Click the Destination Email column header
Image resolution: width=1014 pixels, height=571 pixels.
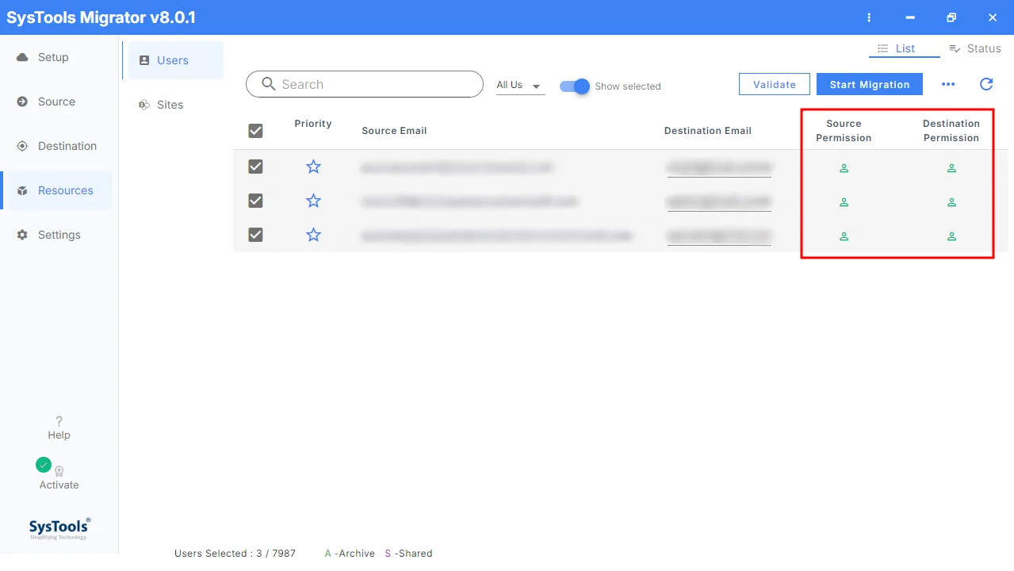point(708,131)
